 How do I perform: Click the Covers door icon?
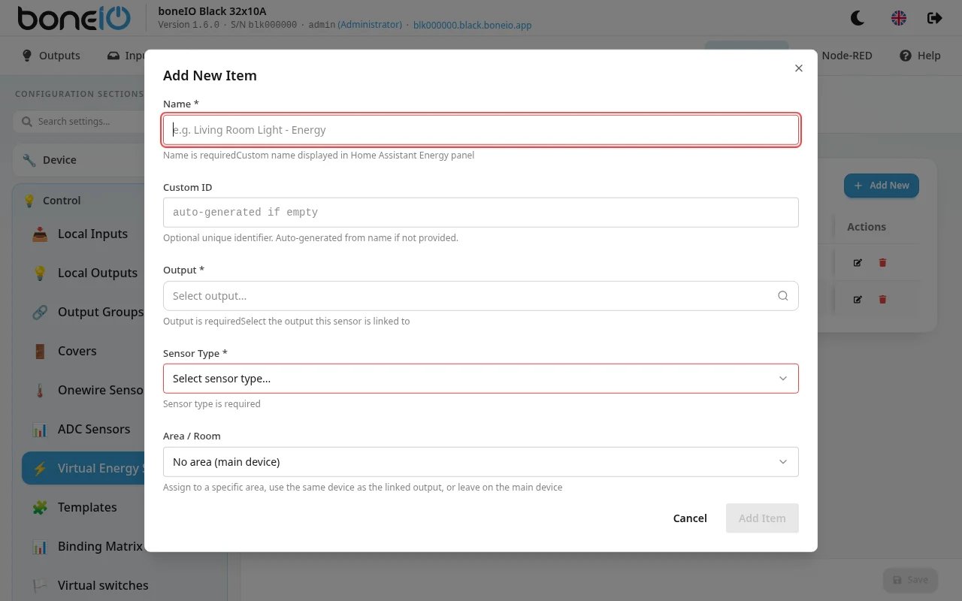[40, 351]
